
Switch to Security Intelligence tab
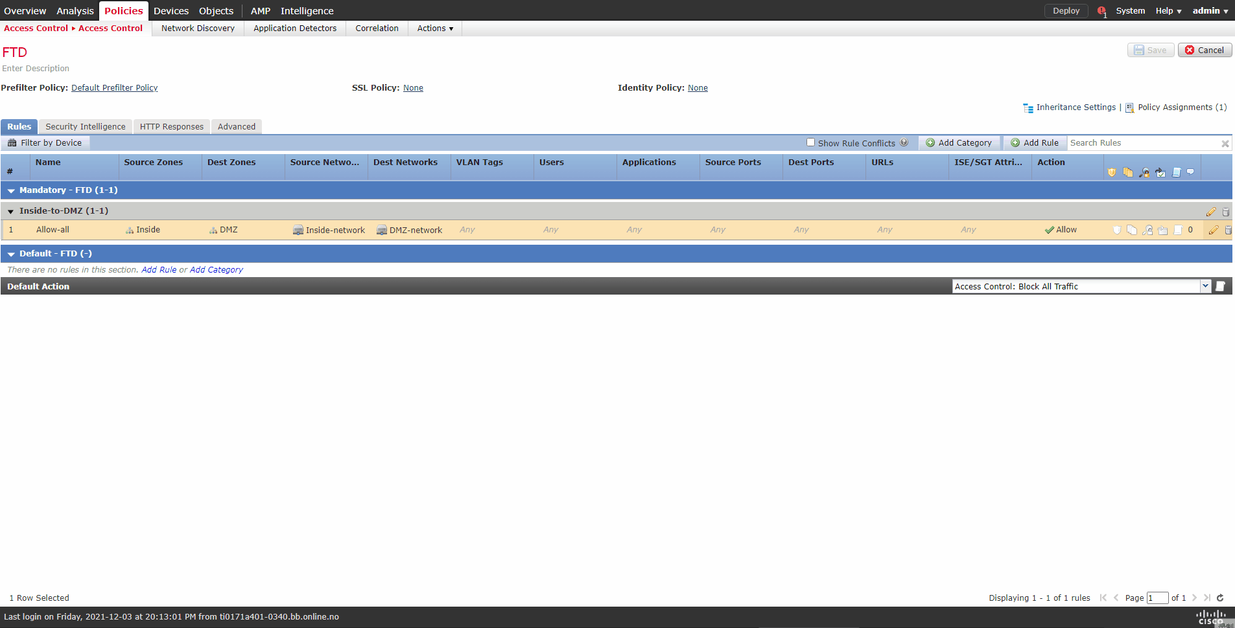click(x=86, y=127)
